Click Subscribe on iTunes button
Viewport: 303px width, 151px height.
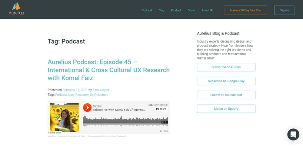226,67
